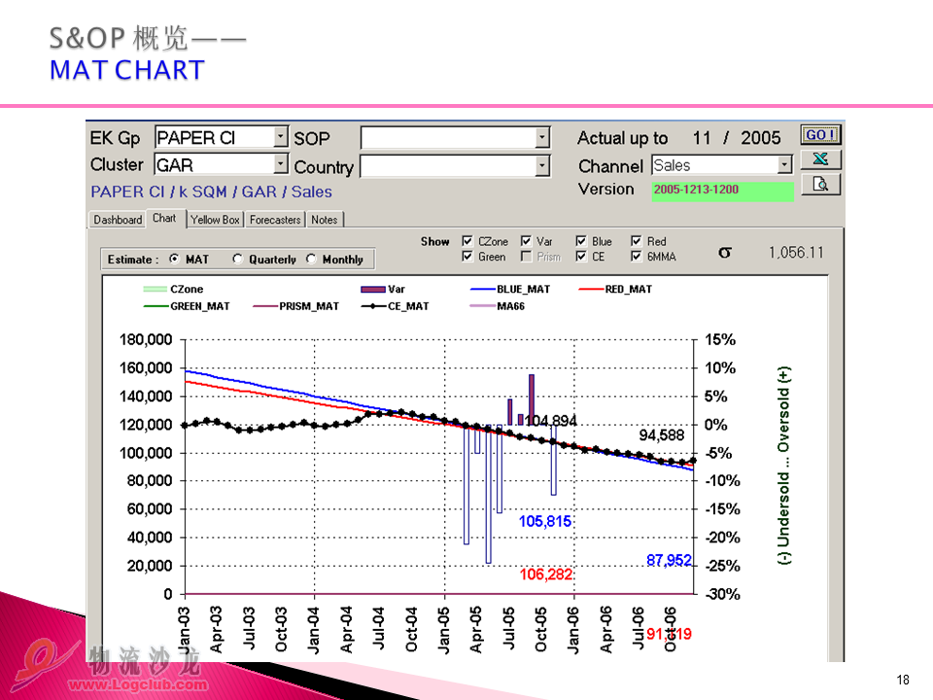Click the EK Gp field PAPER CI

point(215,137)
